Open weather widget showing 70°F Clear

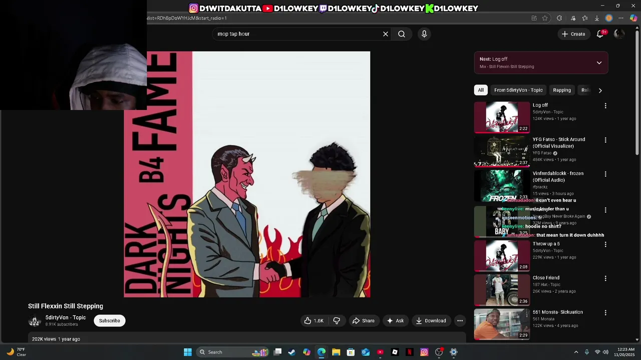(x=16, y=352)
